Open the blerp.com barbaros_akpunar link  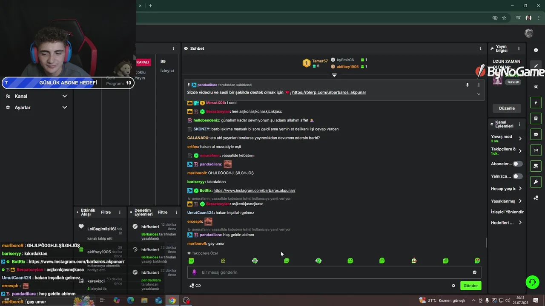[329, 92]
